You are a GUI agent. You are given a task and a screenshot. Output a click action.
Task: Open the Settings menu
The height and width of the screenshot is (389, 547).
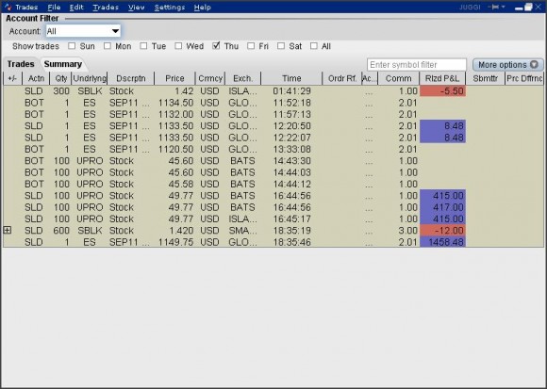point(170,8)
